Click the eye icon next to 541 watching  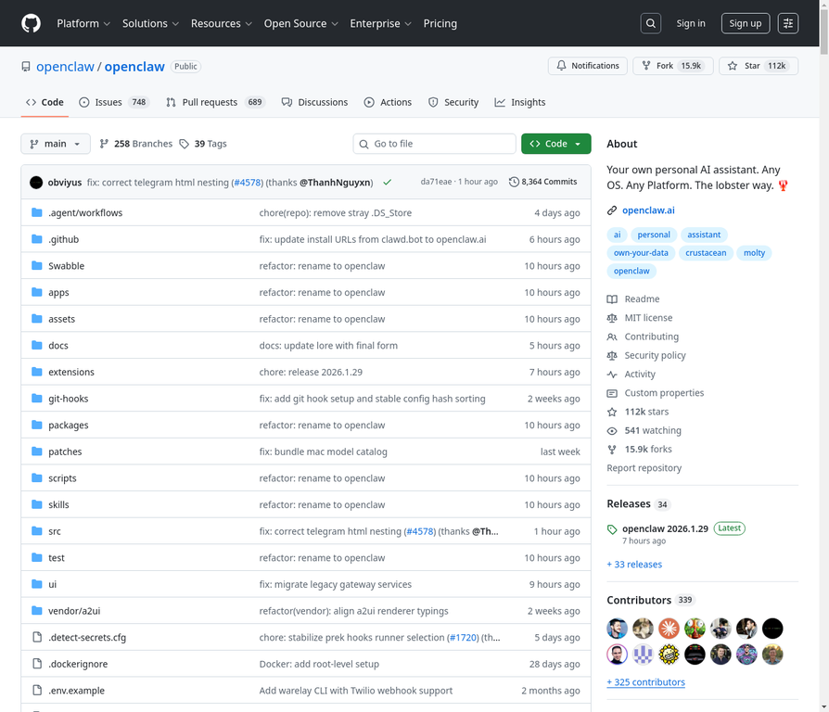(x=611, y=429)
